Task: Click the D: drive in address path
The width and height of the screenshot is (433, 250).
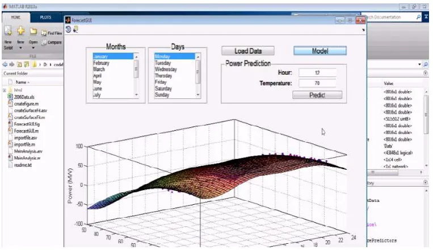Action: (45, 64)
